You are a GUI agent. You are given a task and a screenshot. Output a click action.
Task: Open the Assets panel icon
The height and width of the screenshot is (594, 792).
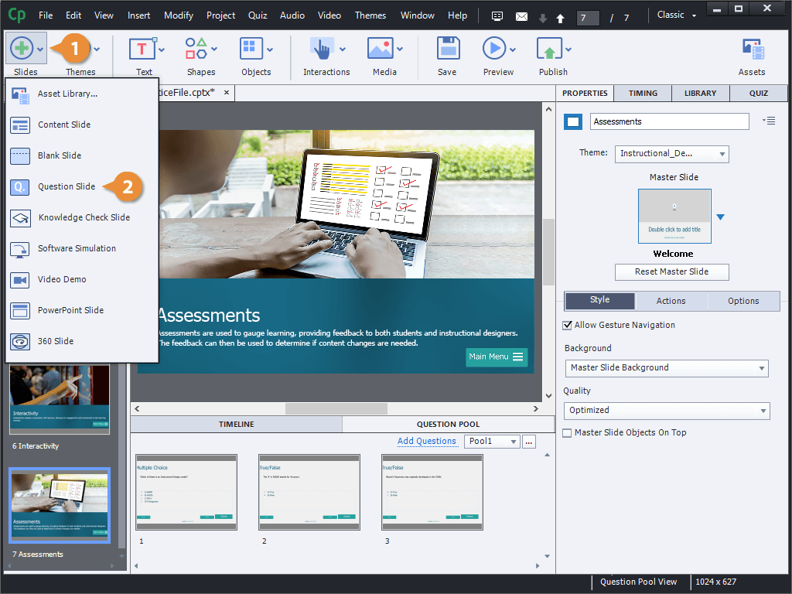click(752, 51)
